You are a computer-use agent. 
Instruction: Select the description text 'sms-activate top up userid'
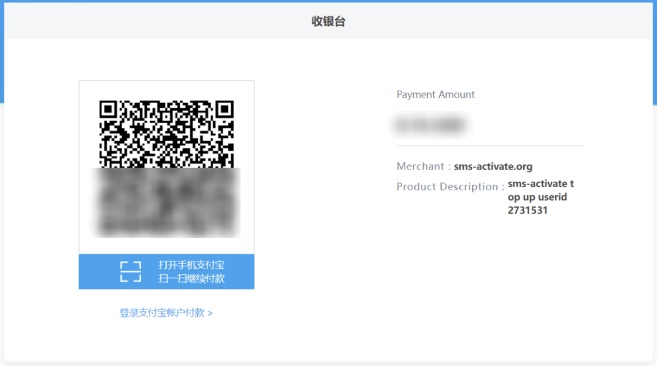pos(541,190)
